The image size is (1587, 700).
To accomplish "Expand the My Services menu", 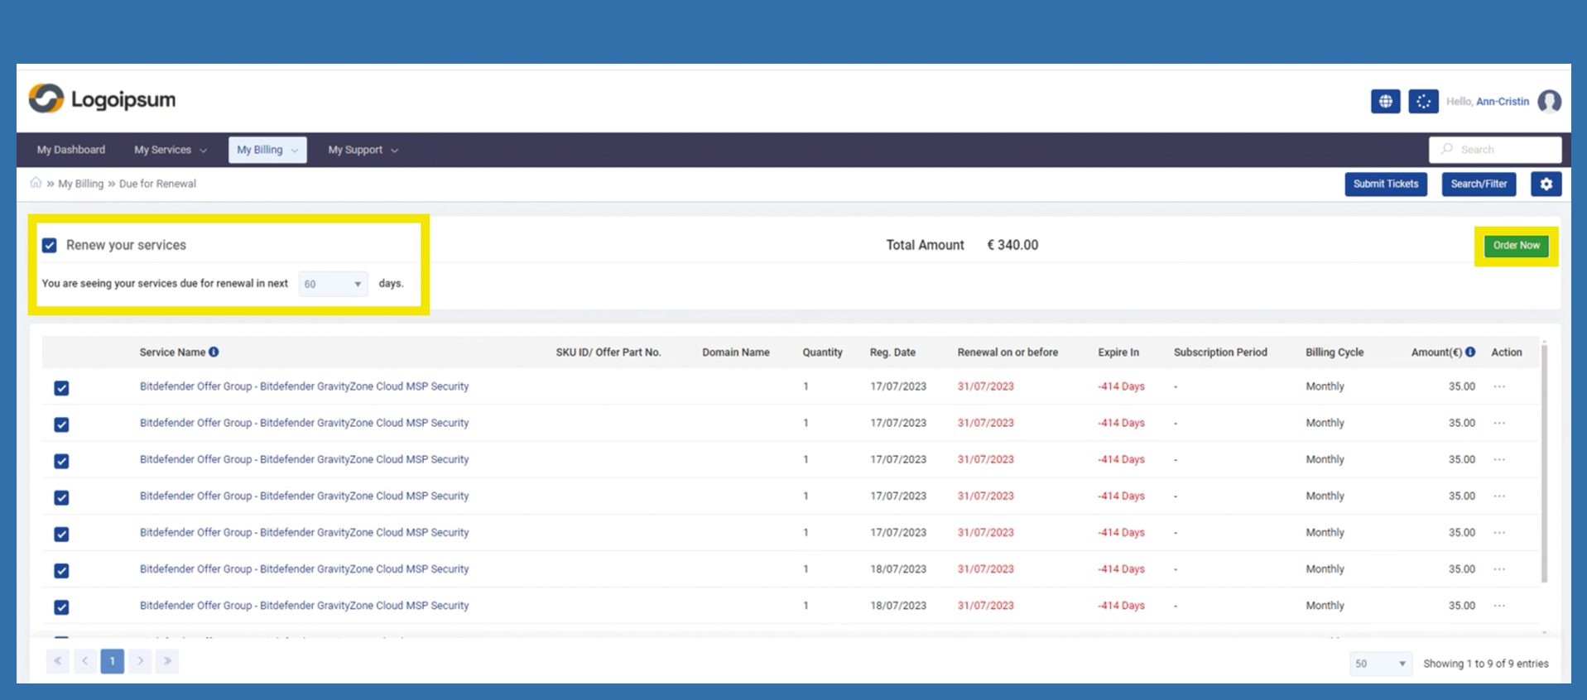I will (170, 150).
